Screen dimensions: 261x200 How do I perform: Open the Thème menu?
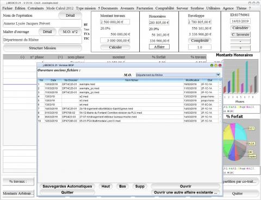[x=241, y=8]
